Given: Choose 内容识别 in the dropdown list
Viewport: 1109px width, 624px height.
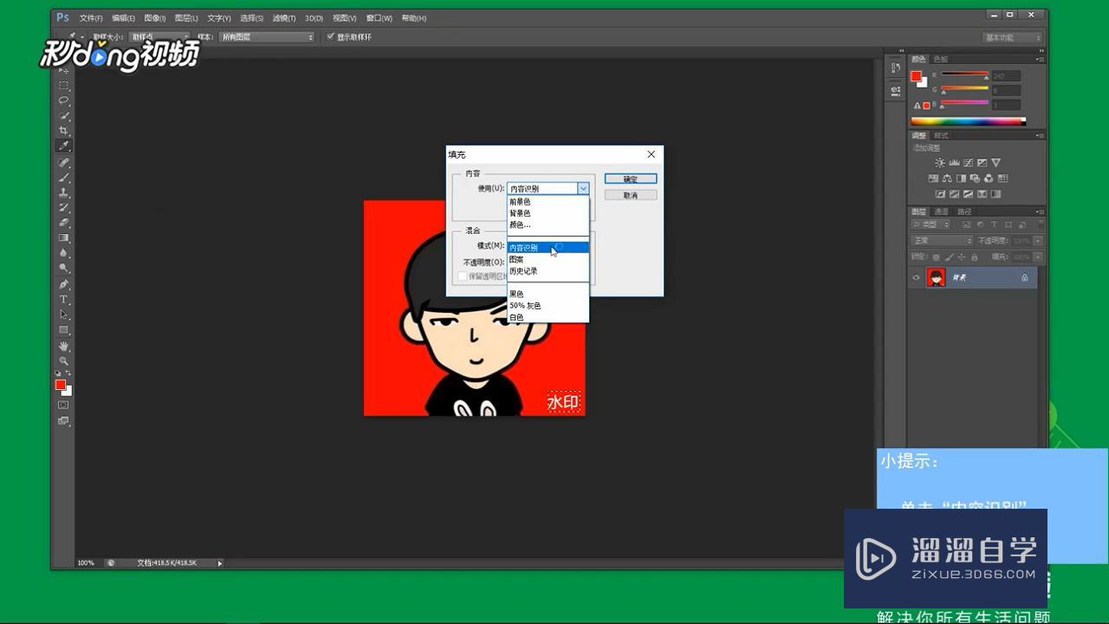Looking at the screenshot, I should pos(548,248).
